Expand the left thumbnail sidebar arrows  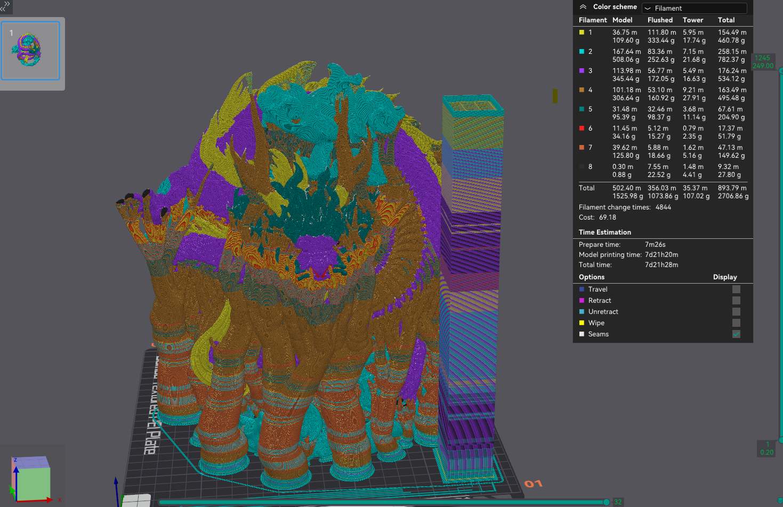5,6
